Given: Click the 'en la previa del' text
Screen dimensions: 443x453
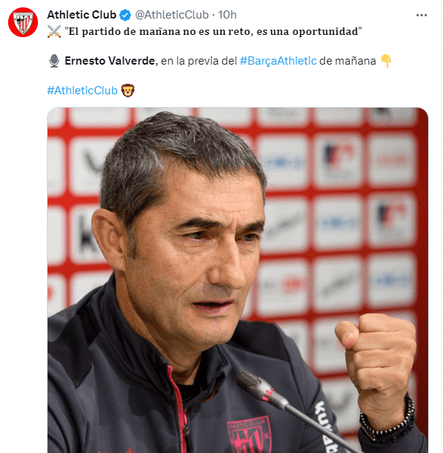Looking at the screenshot, I should click(198, 61).
